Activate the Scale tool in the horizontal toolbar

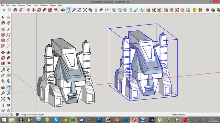click(50, 10)
